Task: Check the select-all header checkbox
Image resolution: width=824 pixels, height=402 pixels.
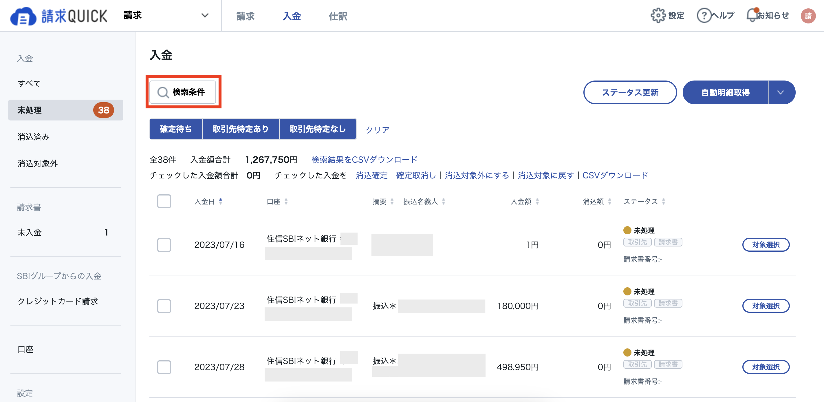Action: click(164, 201)
